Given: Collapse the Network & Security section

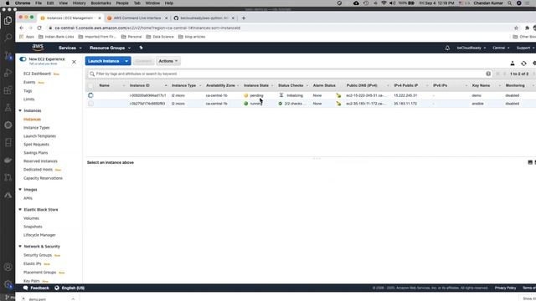Looking at the screenshot, I should [x=20, y=247].
